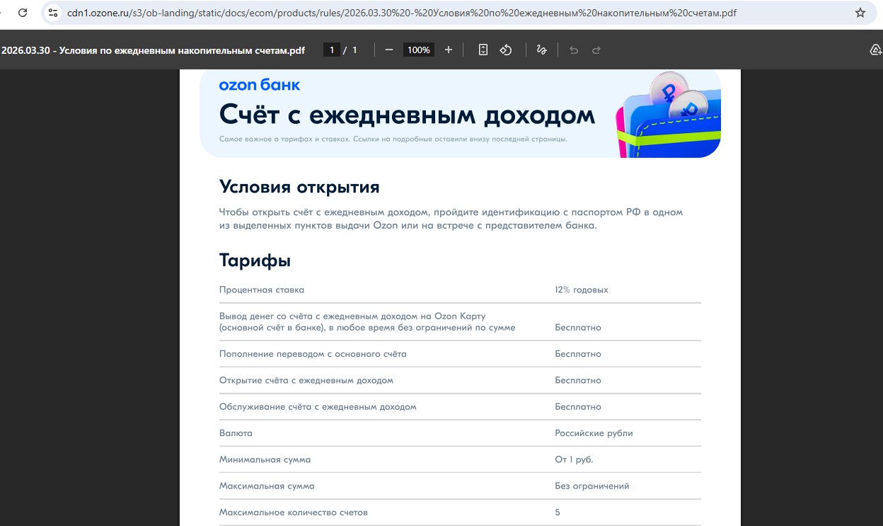Click the 100% zoom level field
The height and width of the screenshot is (526, 883).
[418, 50]
